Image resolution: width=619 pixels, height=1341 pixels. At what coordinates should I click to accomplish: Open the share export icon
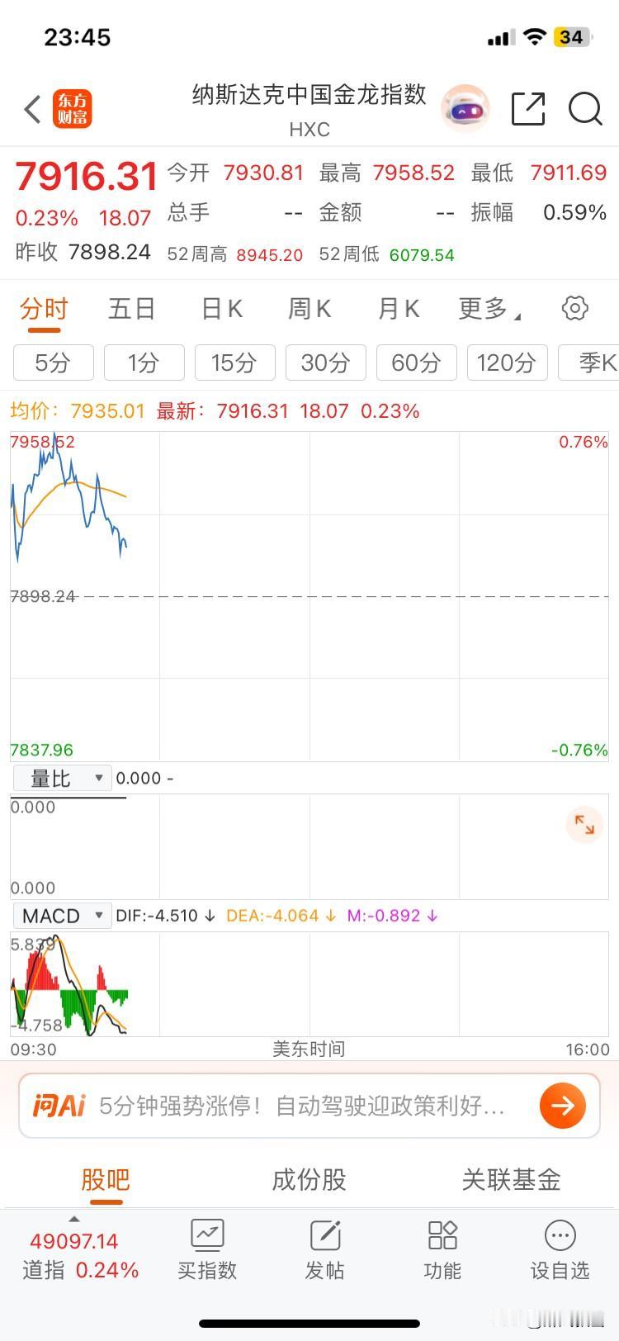tap(528, 109)
